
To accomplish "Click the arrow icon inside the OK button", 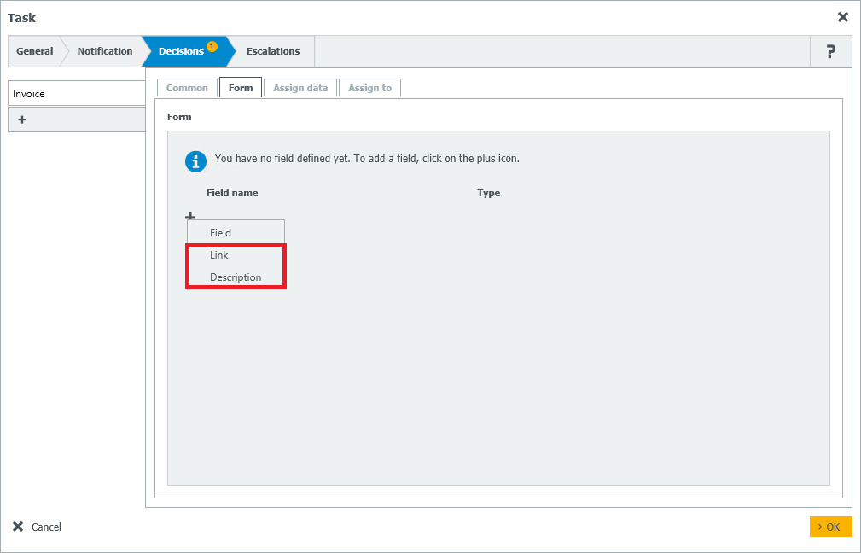I will (x=822, y=527).
